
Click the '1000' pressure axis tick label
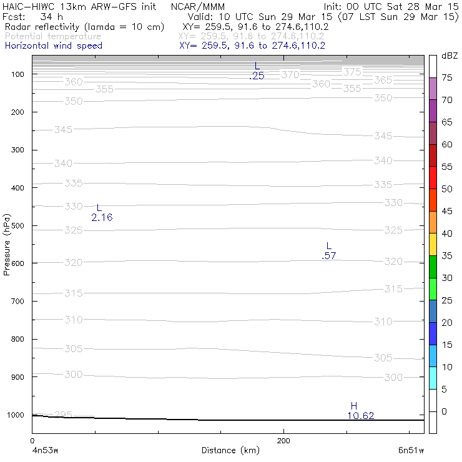tap(16, 415)
